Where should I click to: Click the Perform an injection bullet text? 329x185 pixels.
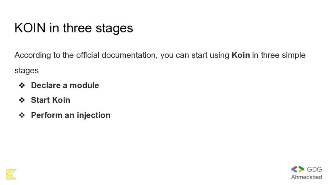(x=71, y=115)
